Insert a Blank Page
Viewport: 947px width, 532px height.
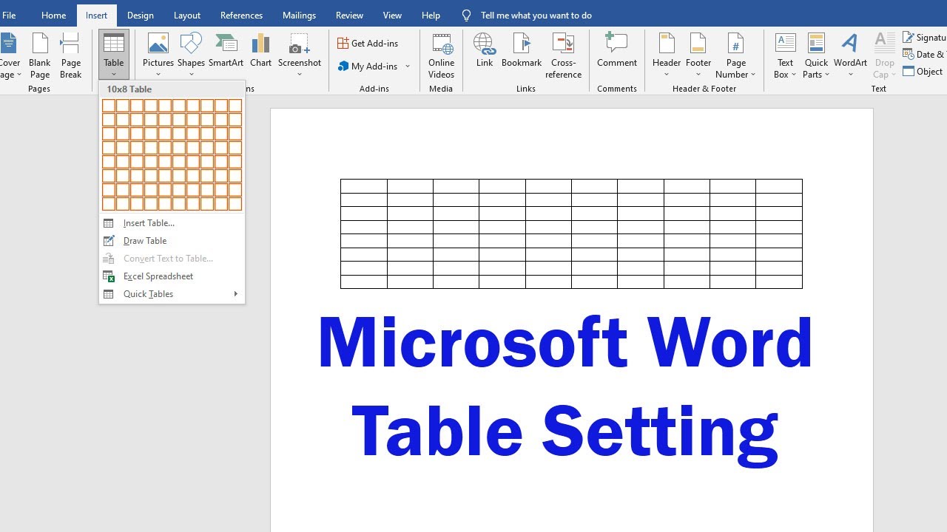(40, 55)
